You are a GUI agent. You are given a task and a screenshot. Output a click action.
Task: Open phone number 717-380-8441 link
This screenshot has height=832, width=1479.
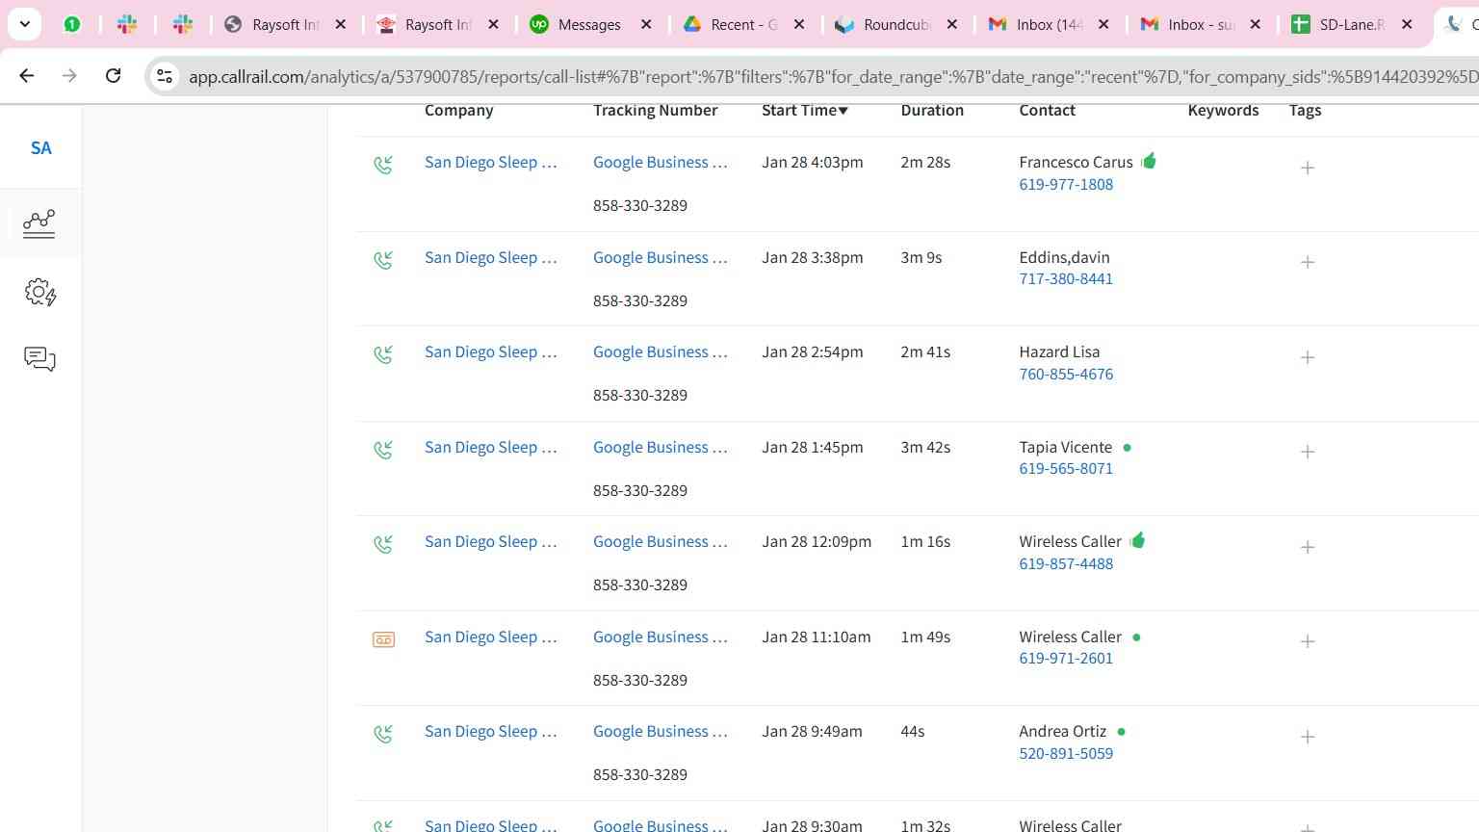1066,279
